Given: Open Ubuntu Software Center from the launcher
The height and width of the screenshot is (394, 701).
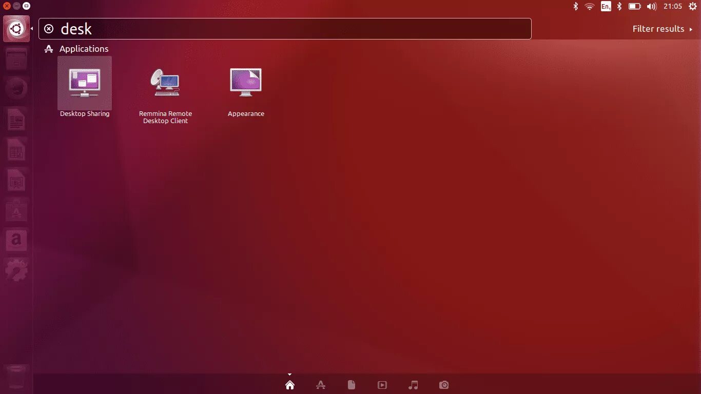Looking at the screenshot, I should [16, 210].
